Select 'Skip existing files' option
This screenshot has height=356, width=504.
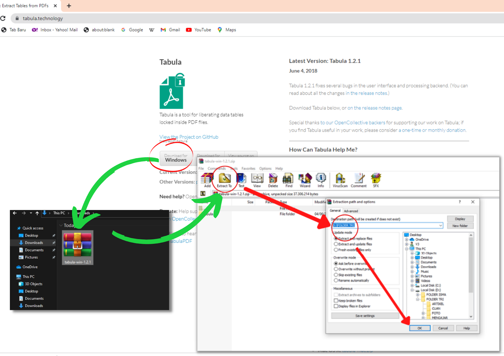(336, 275)
